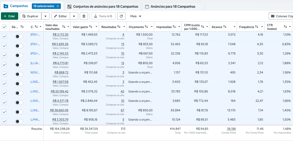Click the Campanhas folder icon
The image size is (293, 141).
click(6, 6)
